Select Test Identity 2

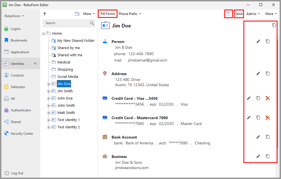(66, 127)
